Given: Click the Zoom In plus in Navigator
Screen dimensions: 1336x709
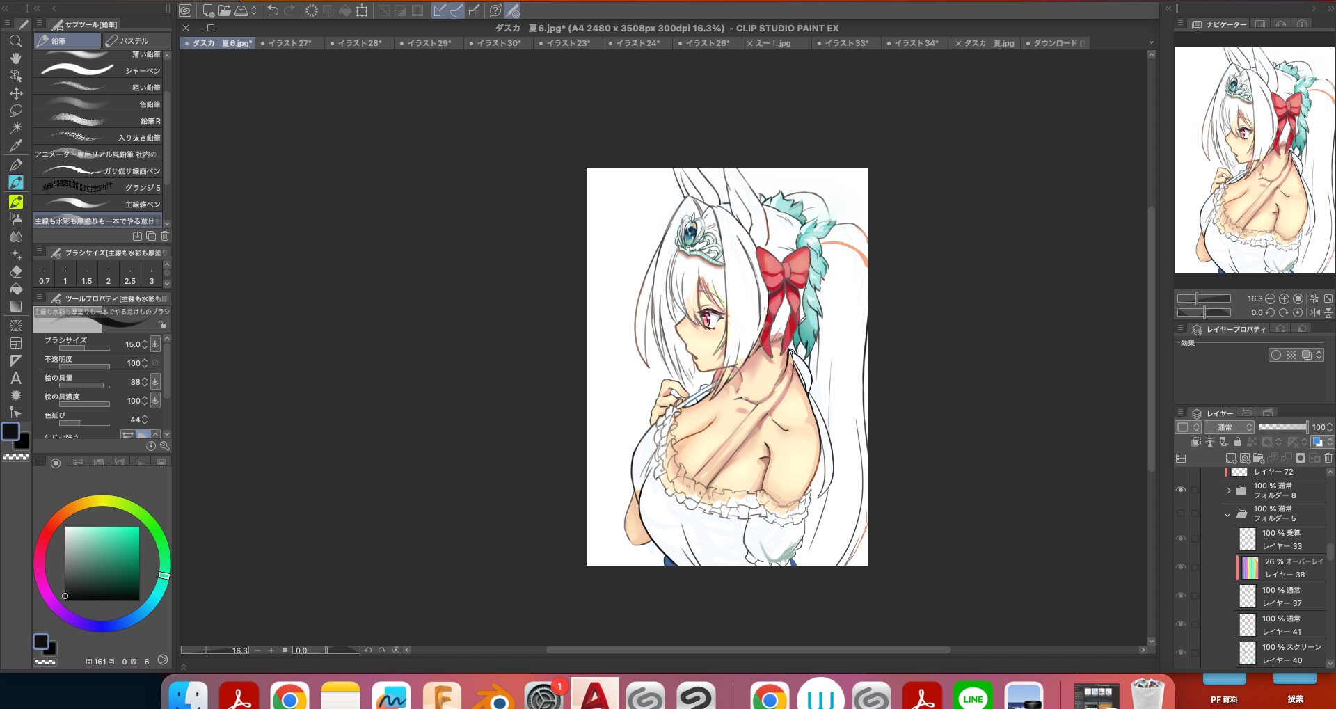Looking at the screenshot, I should click(x=1284, y=298).
